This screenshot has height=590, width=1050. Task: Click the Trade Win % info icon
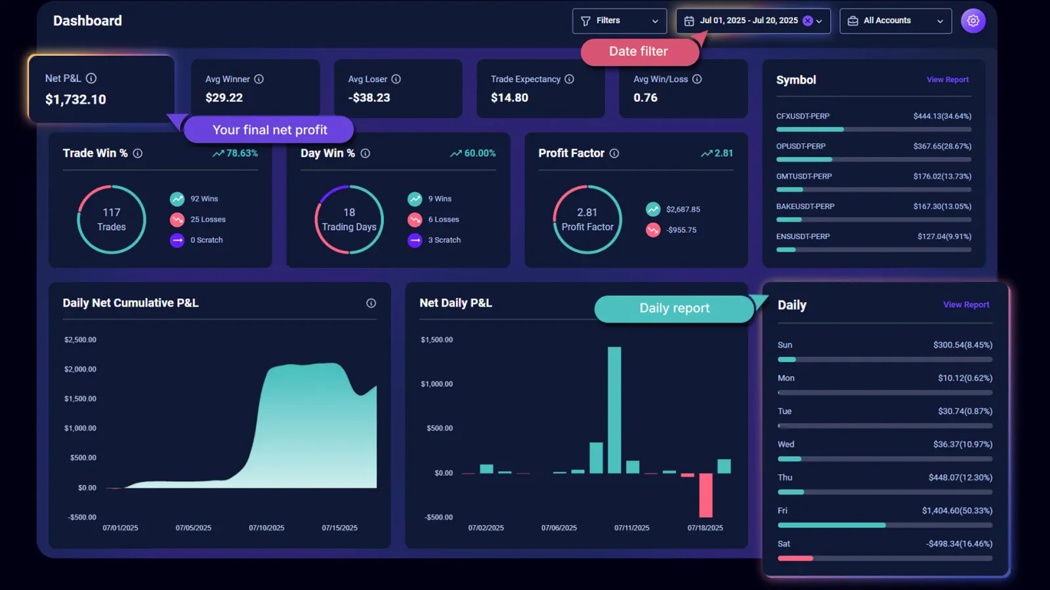pos(137,153)
